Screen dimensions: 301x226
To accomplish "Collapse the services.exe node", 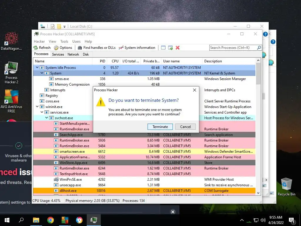I will 42,112.
